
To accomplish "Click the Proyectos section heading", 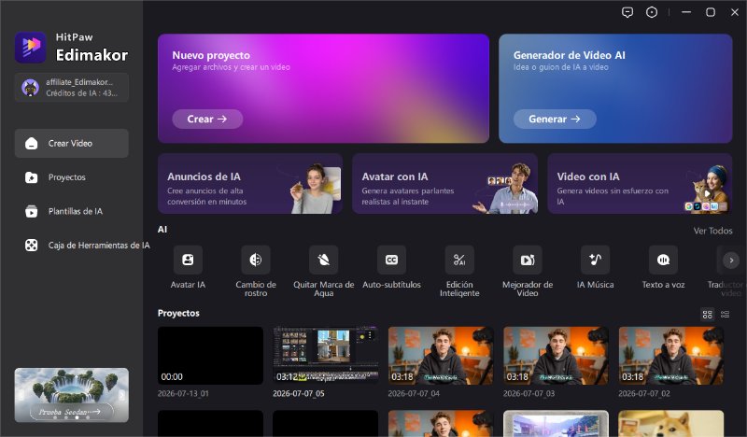I will coord(178,313).
